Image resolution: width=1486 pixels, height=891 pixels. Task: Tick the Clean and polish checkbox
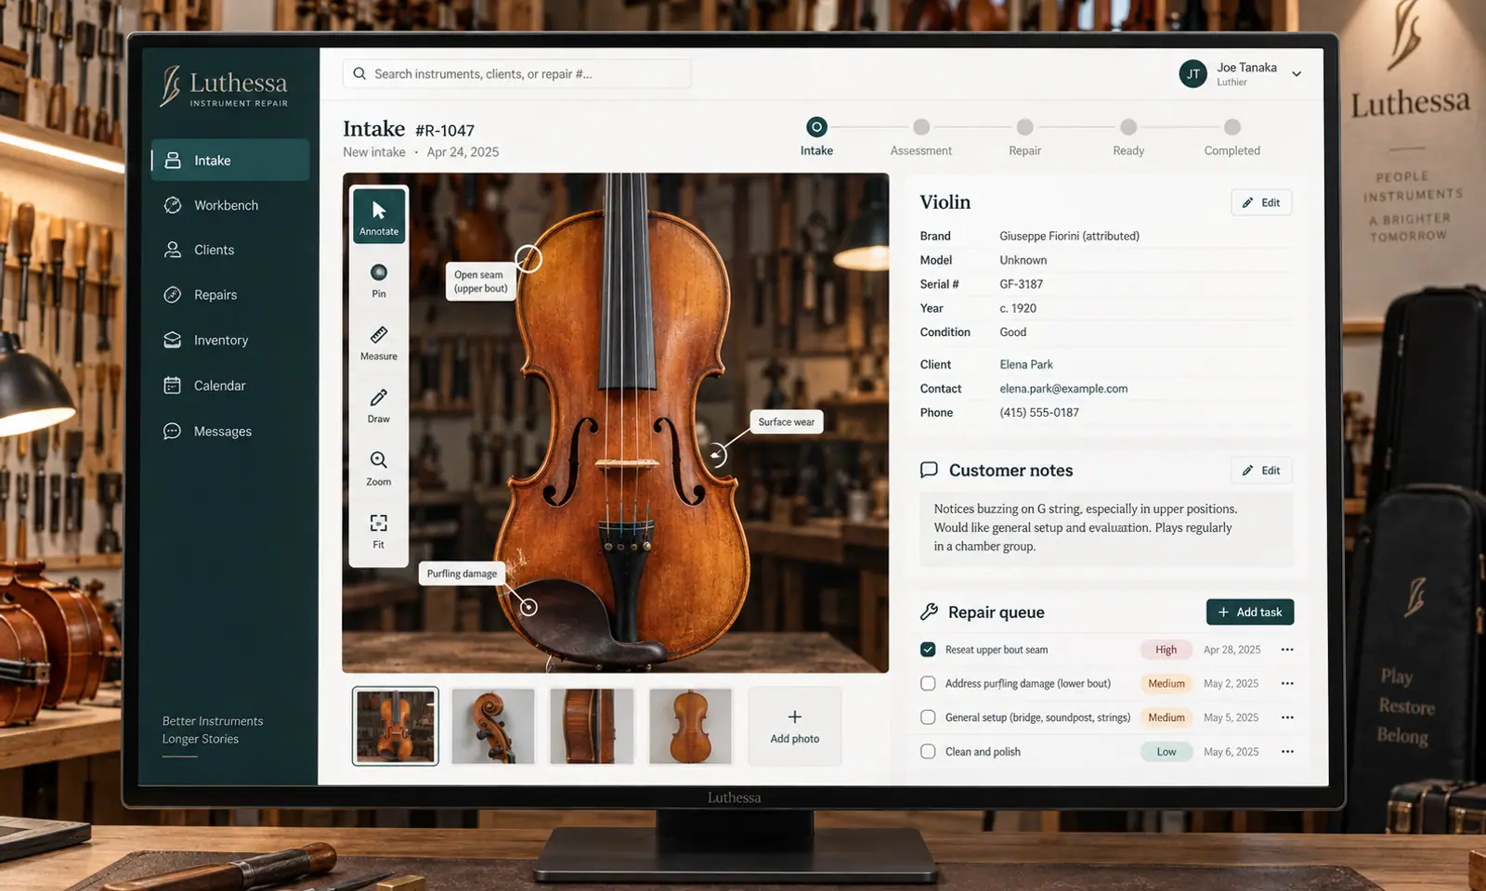(x=928, y=752)
